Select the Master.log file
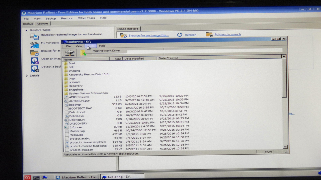Viewport: 321px width, 180px height. pyautogui.click(x=75, y=131)
